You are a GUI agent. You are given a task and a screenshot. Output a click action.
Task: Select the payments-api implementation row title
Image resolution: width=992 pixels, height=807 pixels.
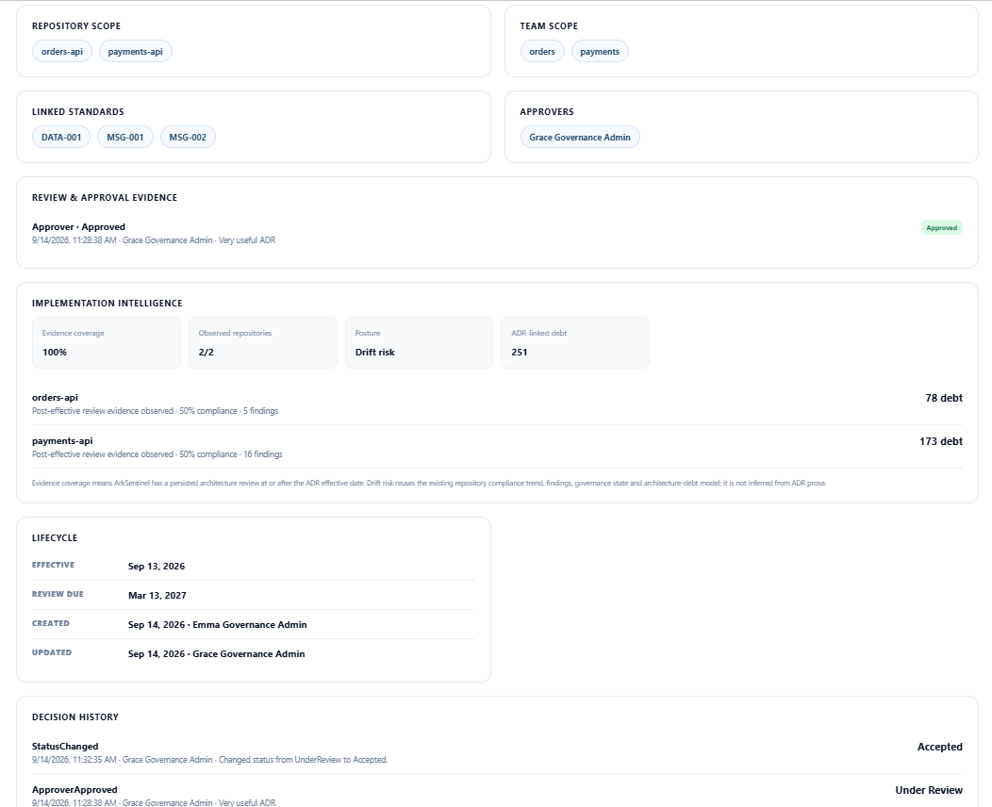tap(62, 441)
